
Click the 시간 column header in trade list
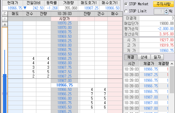[132, 64]
